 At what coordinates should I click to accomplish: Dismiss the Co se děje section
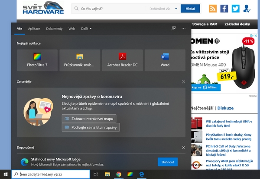point(183,82)
